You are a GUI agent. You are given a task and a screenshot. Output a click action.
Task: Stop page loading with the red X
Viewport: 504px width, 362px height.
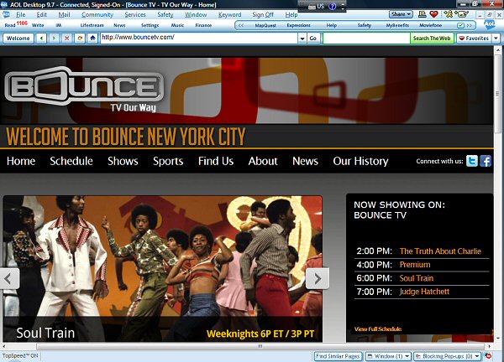(67, 39)
